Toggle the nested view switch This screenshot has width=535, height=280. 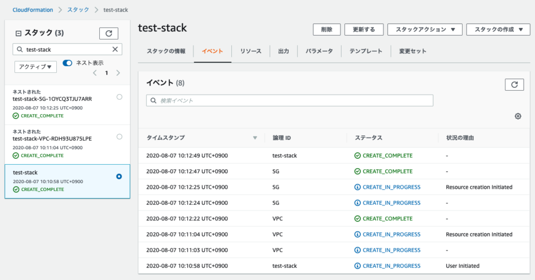click(x=67, y=63)
